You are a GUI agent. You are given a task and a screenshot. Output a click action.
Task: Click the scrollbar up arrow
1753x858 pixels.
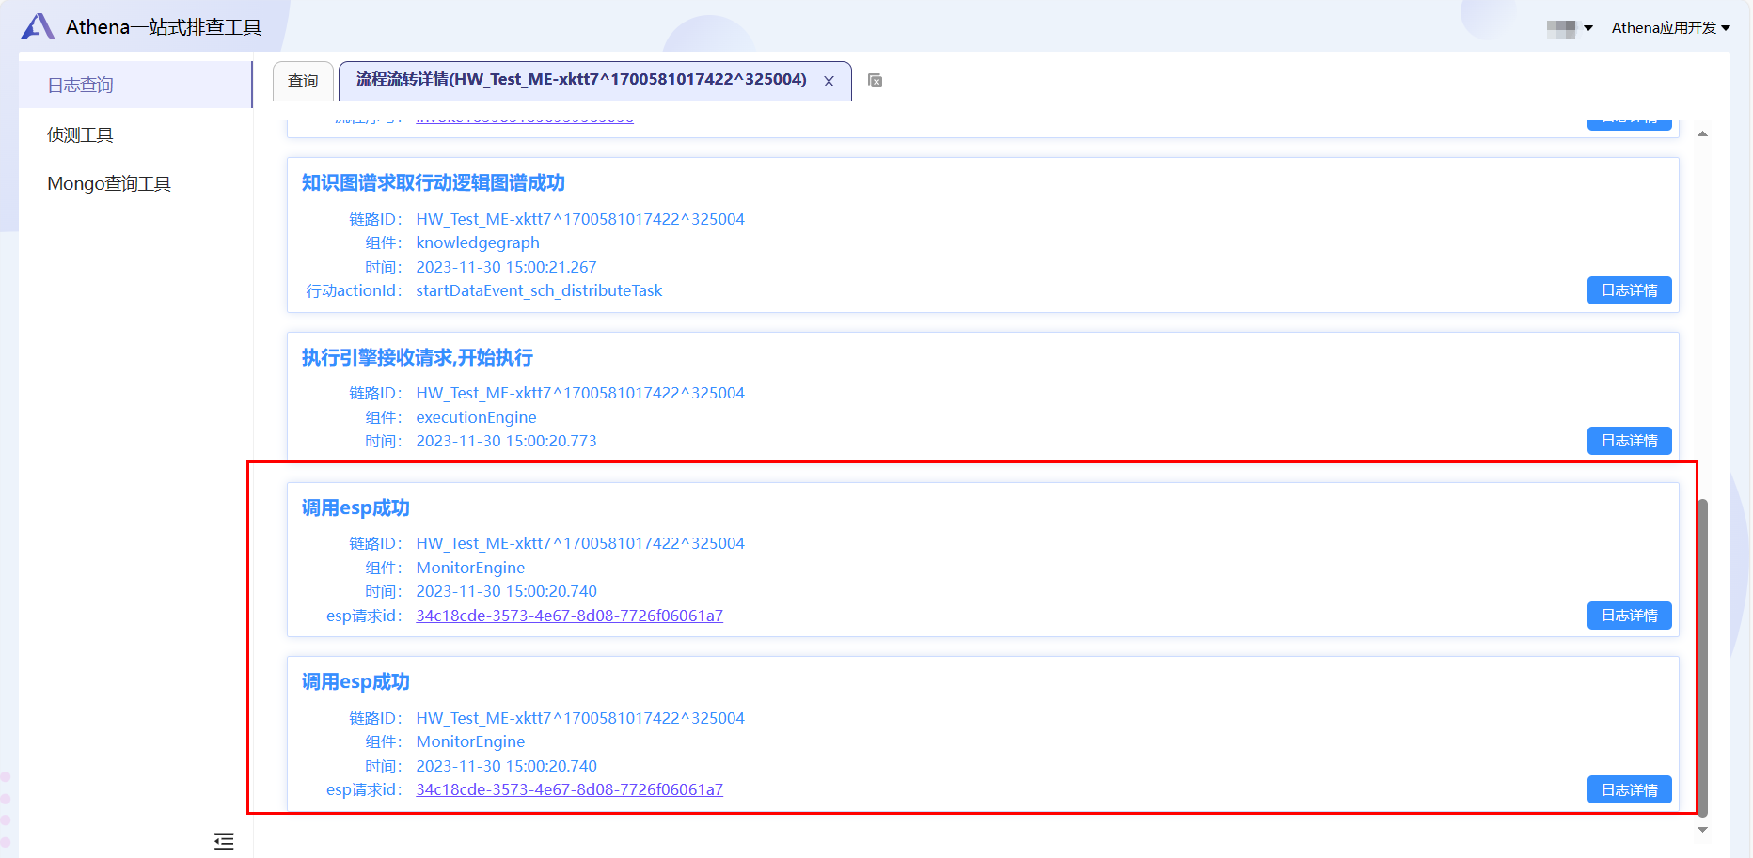[x=1702, y=133]
